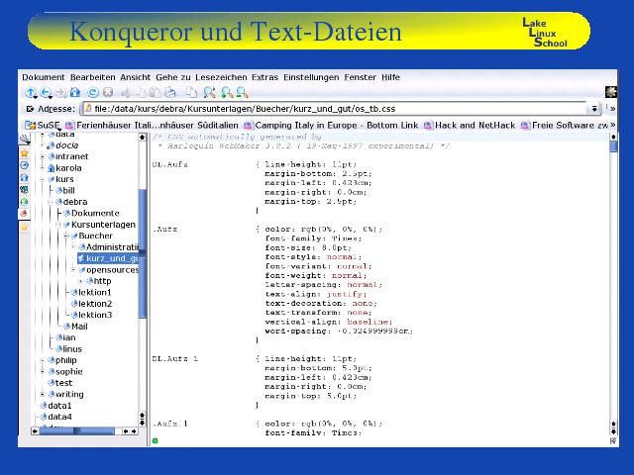Click the tree panel vertical scrollbar thumb
This screenshot has width=634, height=475.
[142, 253]
